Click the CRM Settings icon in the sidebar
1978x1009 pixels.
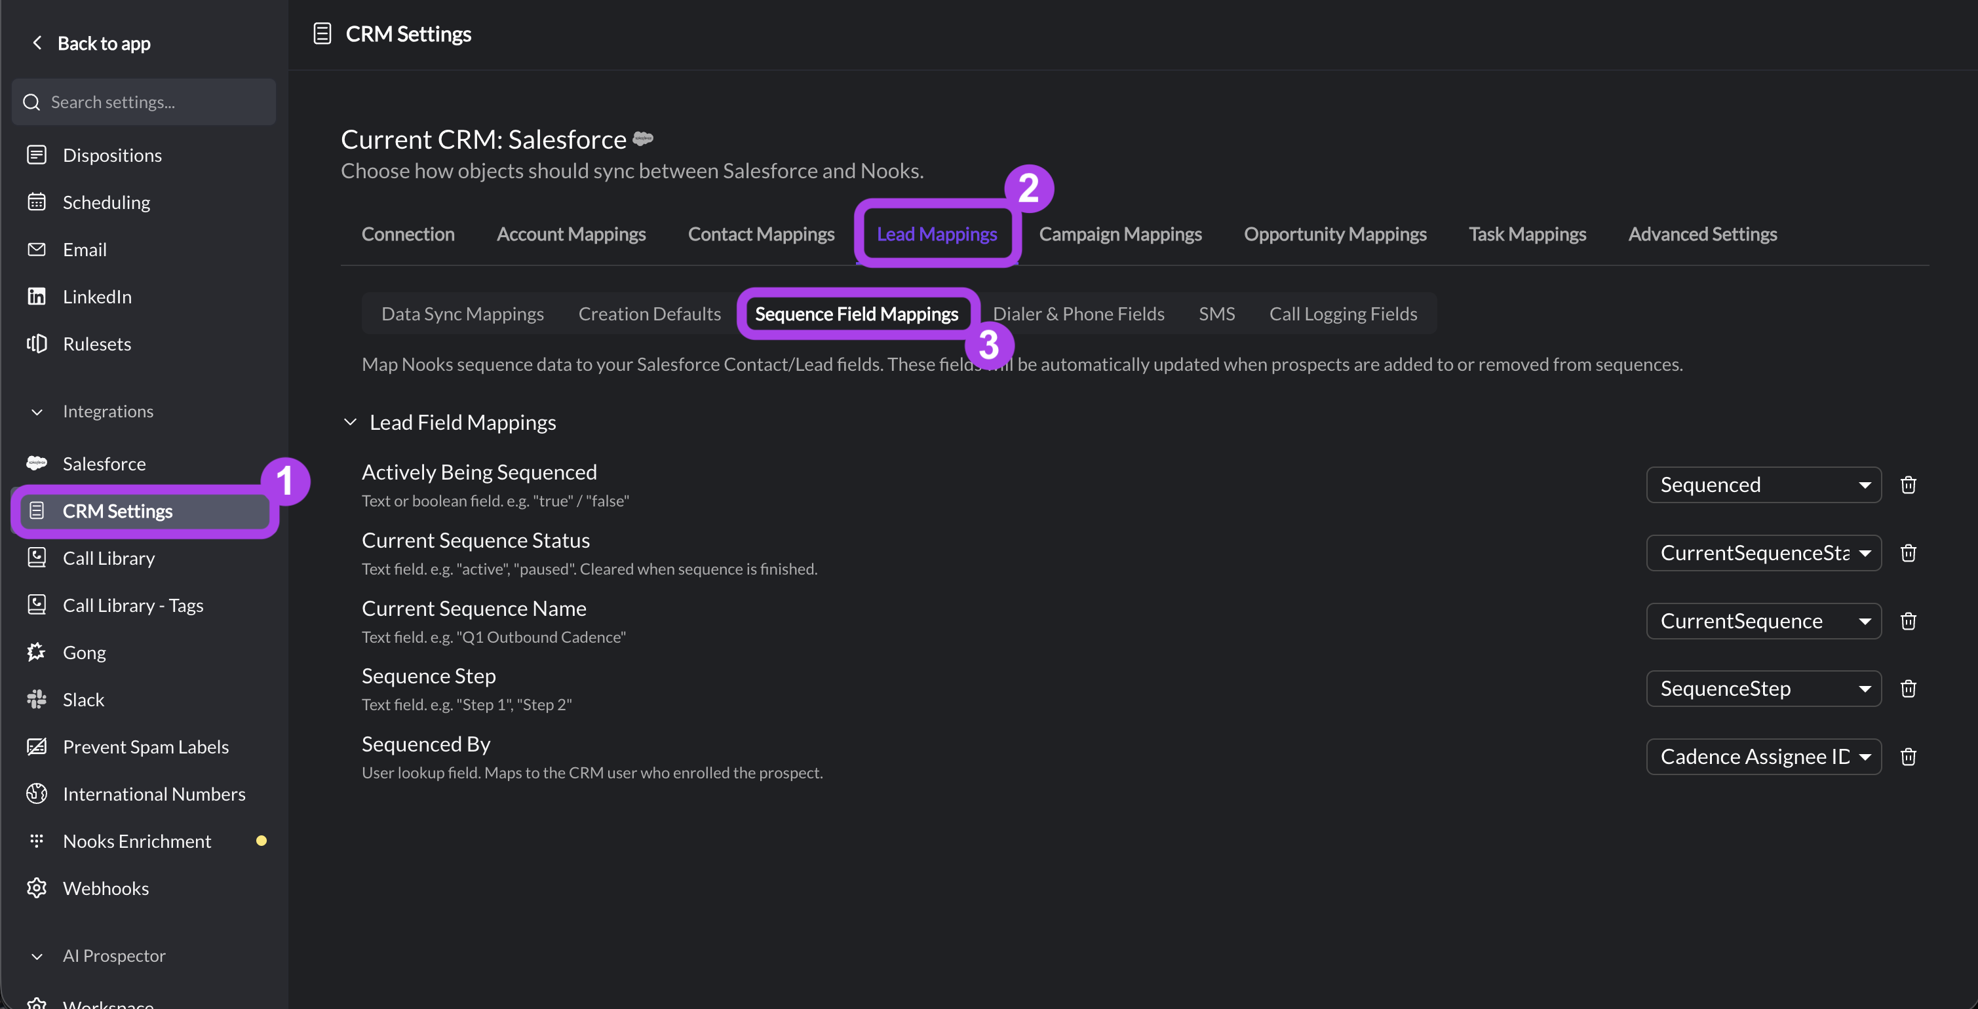(36, 510)
